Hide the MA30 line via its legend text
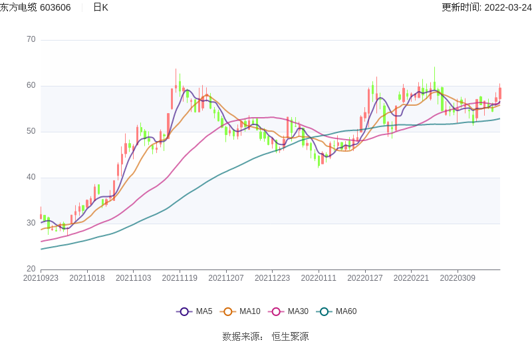Screen dimensions: 532x344 pos(297,311)
